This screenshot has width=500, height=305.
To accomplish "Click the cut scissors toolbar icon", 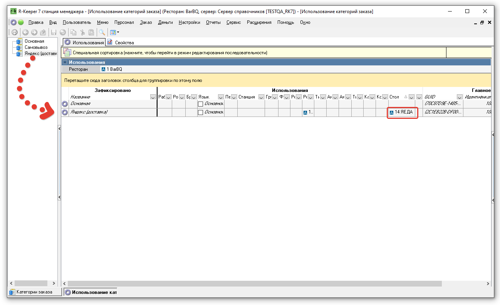I will [82, 33].
